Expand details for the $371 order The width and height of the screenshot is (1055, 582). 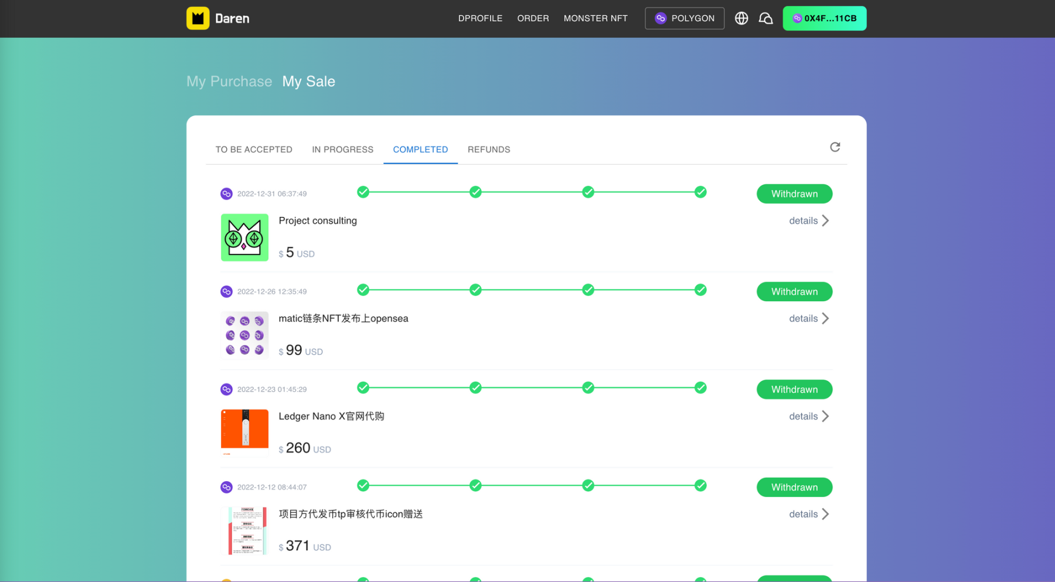coord(809,515)
